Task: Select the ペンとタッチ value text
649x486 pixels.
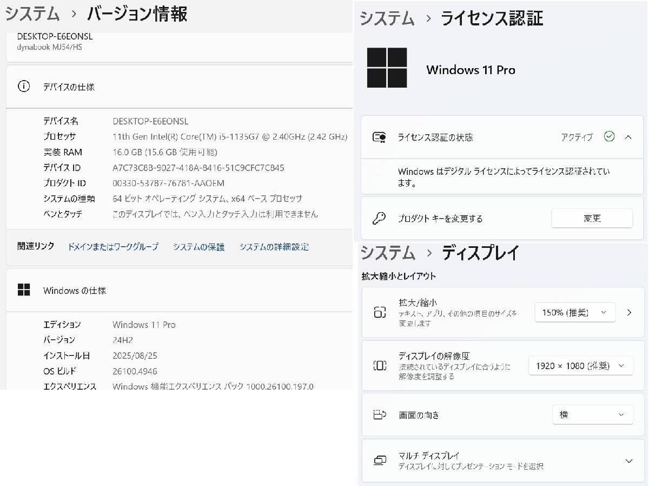Action: click(x=215, y=214)
